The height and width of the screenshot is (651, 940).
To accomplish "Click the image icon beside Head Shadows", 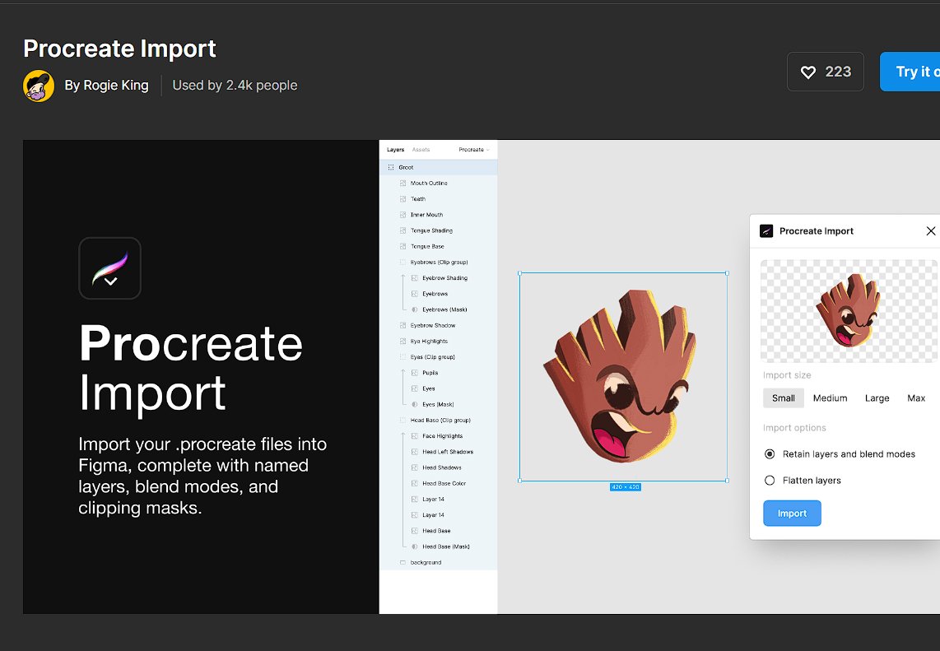I will pyautogui.click(x=415, y=467).
